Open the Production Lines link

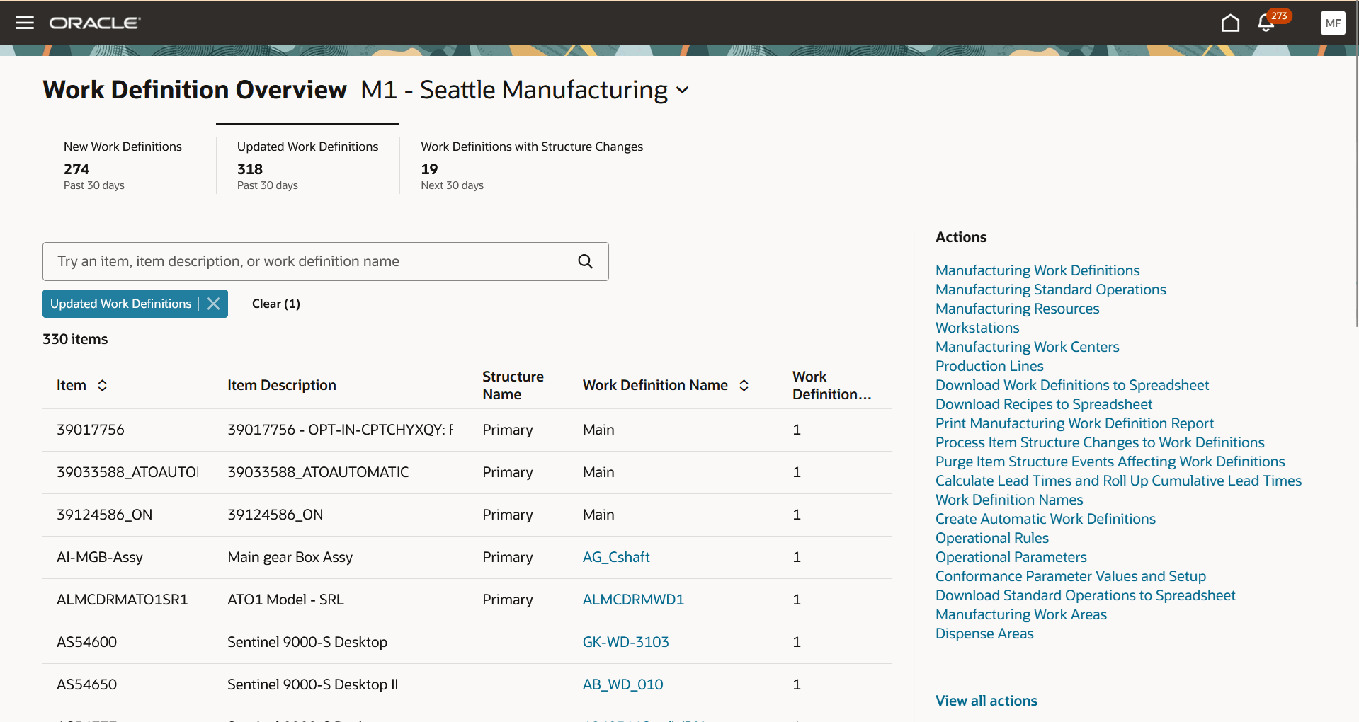989,366
